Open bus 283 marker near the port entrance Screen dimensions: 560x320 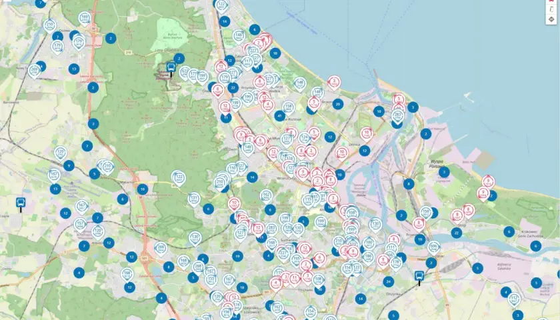pos(397,116)
